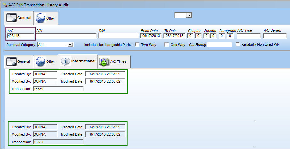Click the Informational tab info bubble icon
290x149 pixels.
(66, 61)
